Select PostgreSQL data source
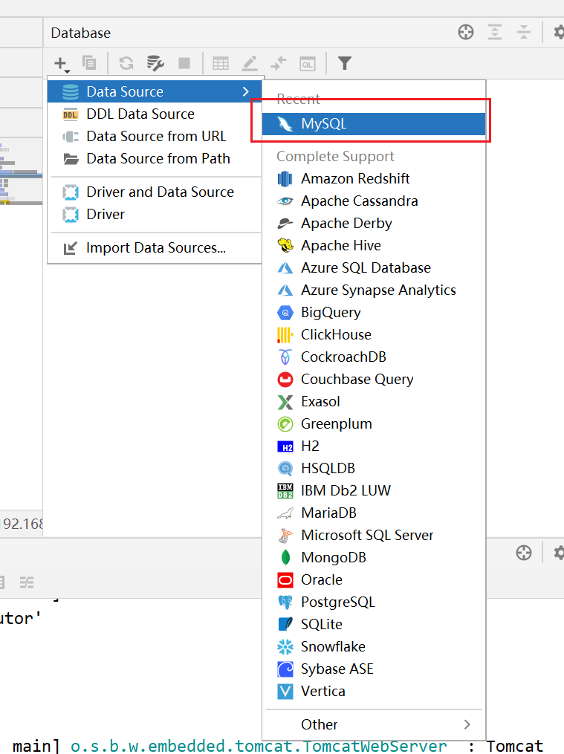564x754 pixels. pos(374,602)
